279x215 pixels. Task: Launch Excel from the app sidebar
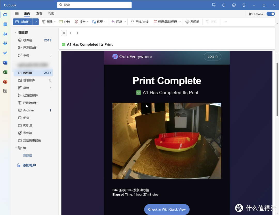(x=5, y=72)
